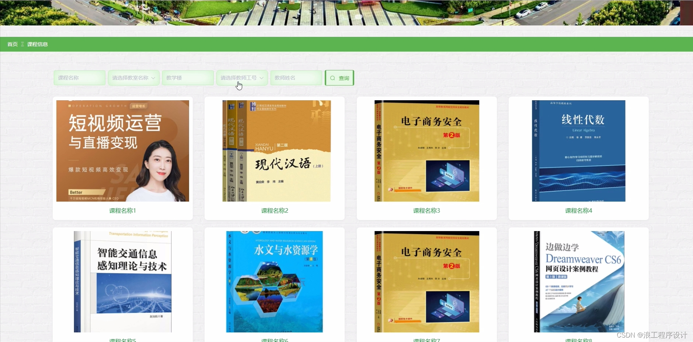Viewport: 693px width, 342px height.
Task: Focus the 课程名称 search field
Action: pos(80,78)
